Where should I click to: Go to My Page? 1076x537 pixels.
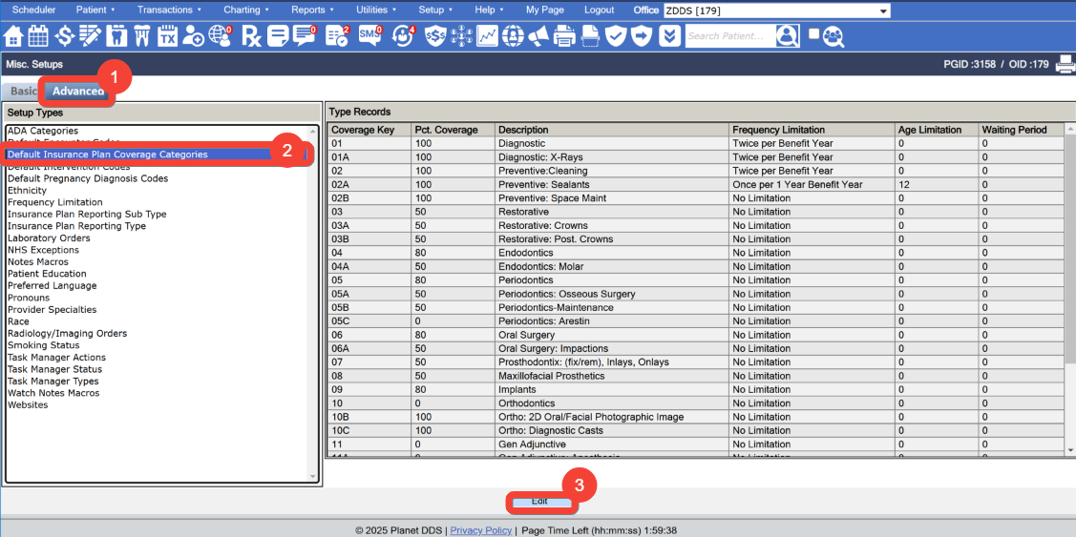point(545,10)
